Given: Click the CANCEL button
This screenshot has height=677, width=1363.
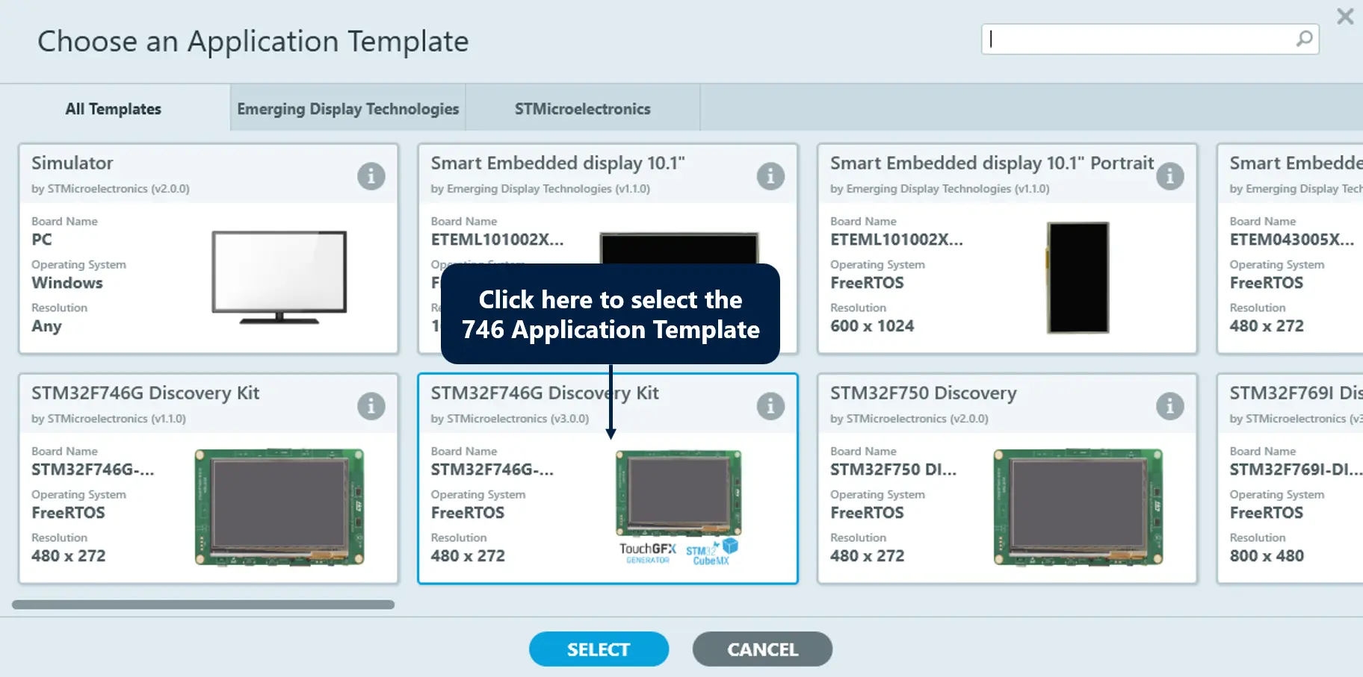Looking at the screenshot, I should click(x=762, y=649).
